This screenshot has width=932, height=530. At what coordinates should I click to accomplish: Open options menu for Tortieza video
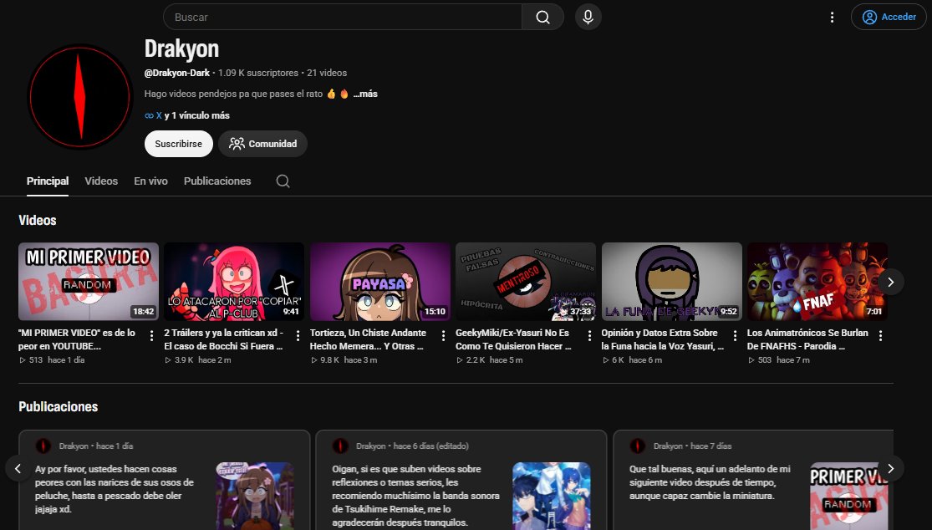pyautogui.click(x=443, y=336)
